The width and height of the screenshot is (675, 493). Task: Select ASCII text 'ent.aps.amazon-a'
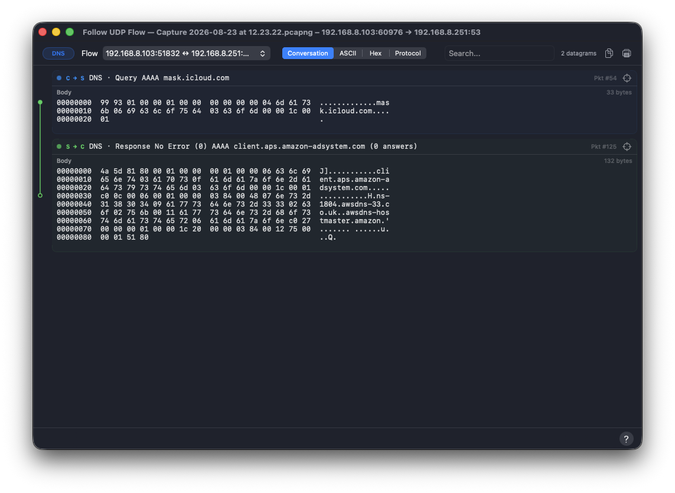(354, 179)
